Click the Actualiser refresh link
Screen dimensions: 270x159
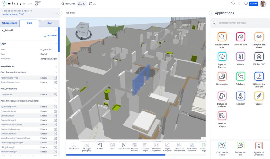[x=50, y=36]
